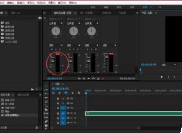
Task: Click the green audio clip on track A1
Action: [x=133, y=114]
